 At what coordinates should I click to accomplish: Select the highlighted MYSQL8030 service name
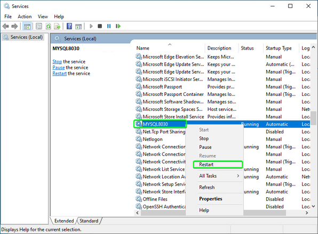pyautogui.click(x=155, y=124)
